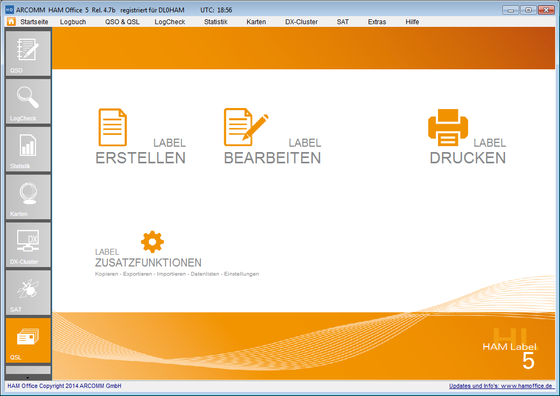Open the Hilfe menu
Viewport: 560px width, 396px height.
point(412,22)
